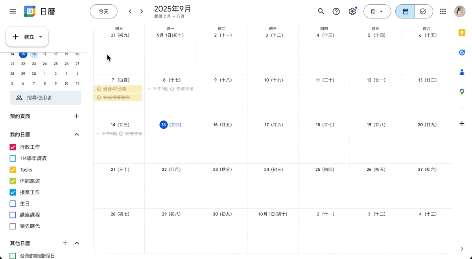Click the 今天 button

point(103,11)
